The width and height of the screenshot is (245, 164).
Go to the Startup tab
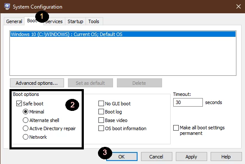(x=75, y=21)
